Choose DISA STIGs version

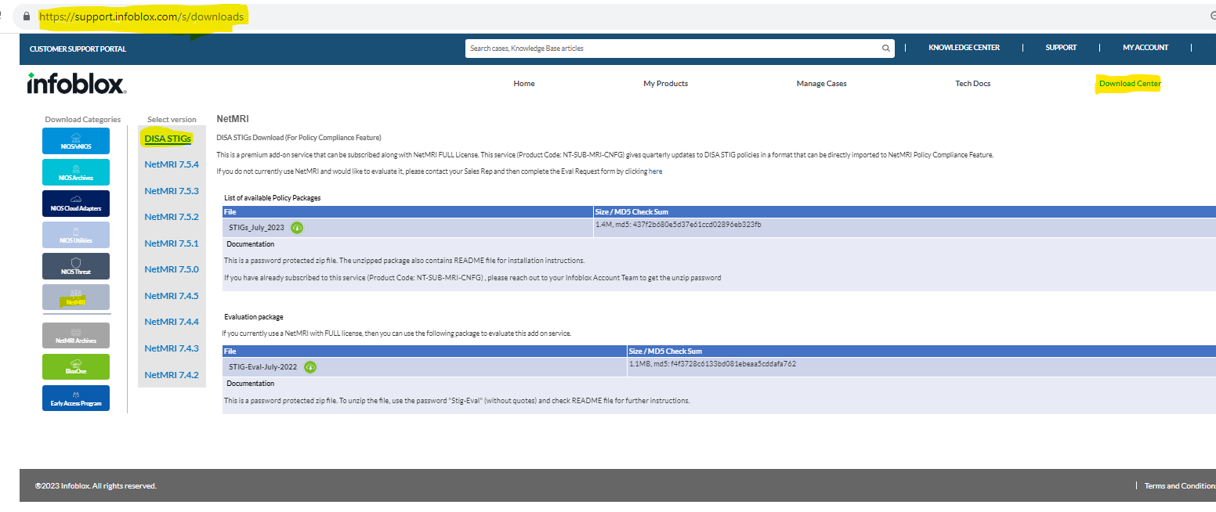[x=168, y=139]
